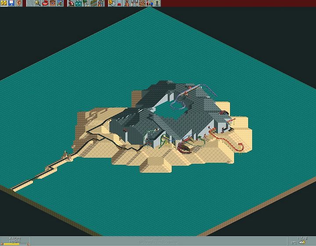316x246 pixels.
Task: Open the guests crowd icon
Action: [142, 3]
